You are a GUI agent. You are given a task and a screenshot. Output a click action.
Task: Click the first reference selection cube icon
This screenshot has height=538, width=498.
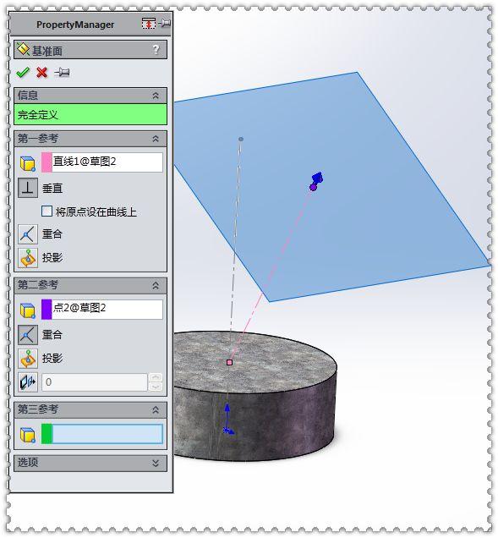click(27, 163)
